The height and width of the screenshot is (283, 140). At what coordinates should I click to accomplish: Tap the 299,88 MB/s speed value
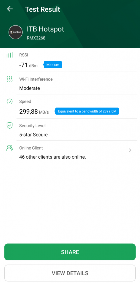click(34, 112)
